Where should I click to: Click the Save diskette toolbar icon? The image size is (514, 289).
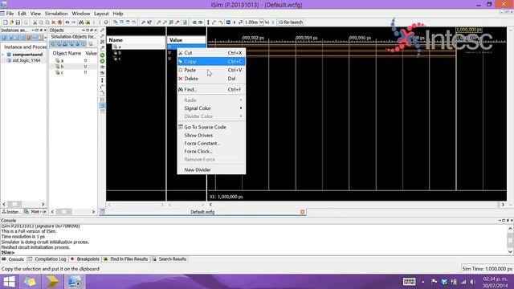point(18,22)
